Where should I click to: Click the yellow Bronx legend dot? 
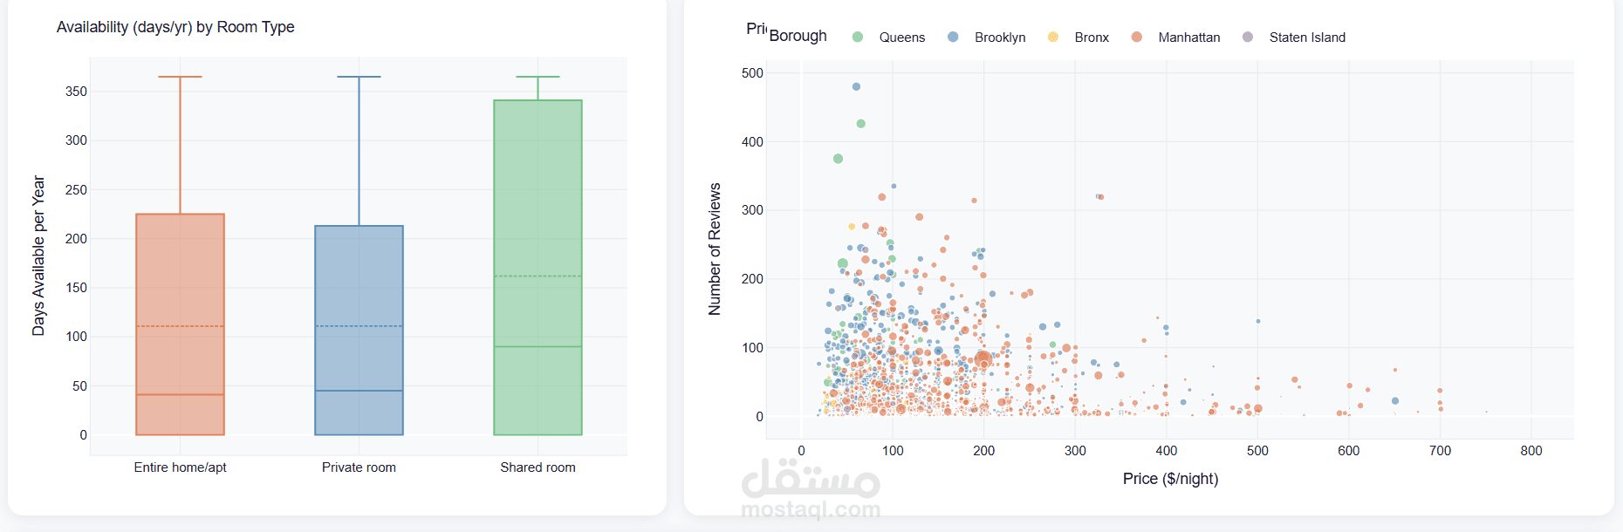click(1053, 37)
